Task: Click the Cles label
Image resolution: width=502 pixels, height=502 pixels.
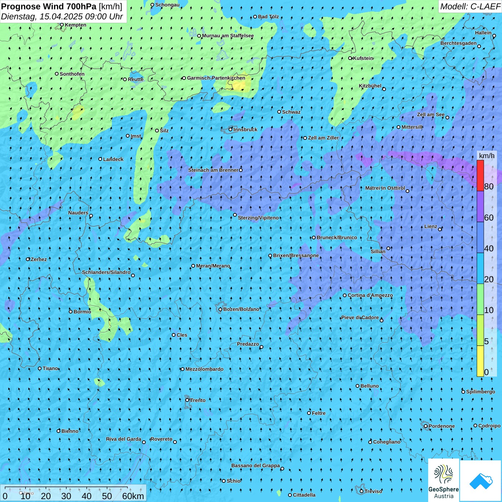Action: [x=182, y=335]
